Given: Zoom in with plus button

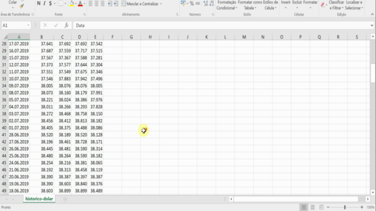Looking at the screenshot, I should 362,207.
